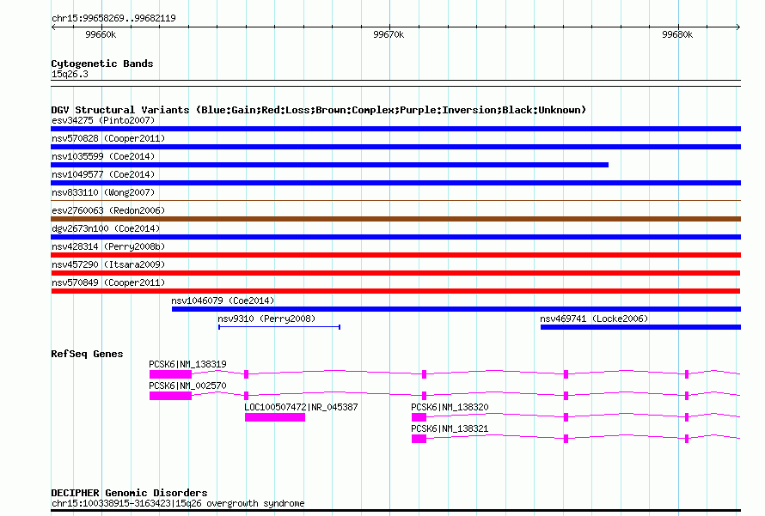Select the brown bar under esv2760063 (Redon2006)
765x516 pixels.
(x=395, y=219)
